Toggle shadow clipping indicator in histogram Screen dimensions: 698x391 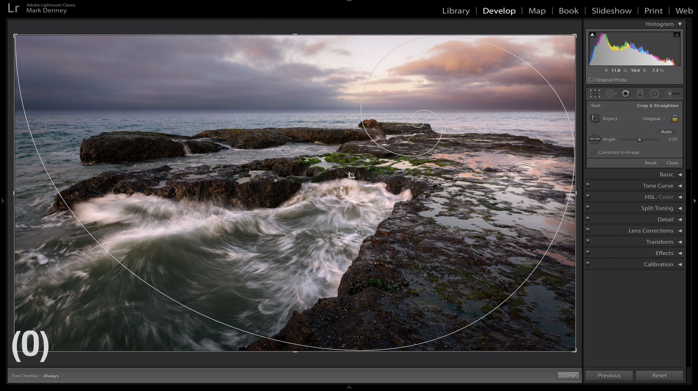point(592,34)
